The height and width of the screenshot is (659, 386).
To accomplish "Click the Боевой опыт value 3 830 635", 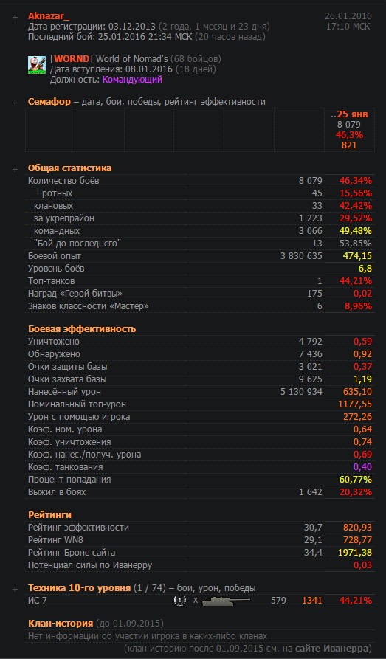I will tap(301, 256).
